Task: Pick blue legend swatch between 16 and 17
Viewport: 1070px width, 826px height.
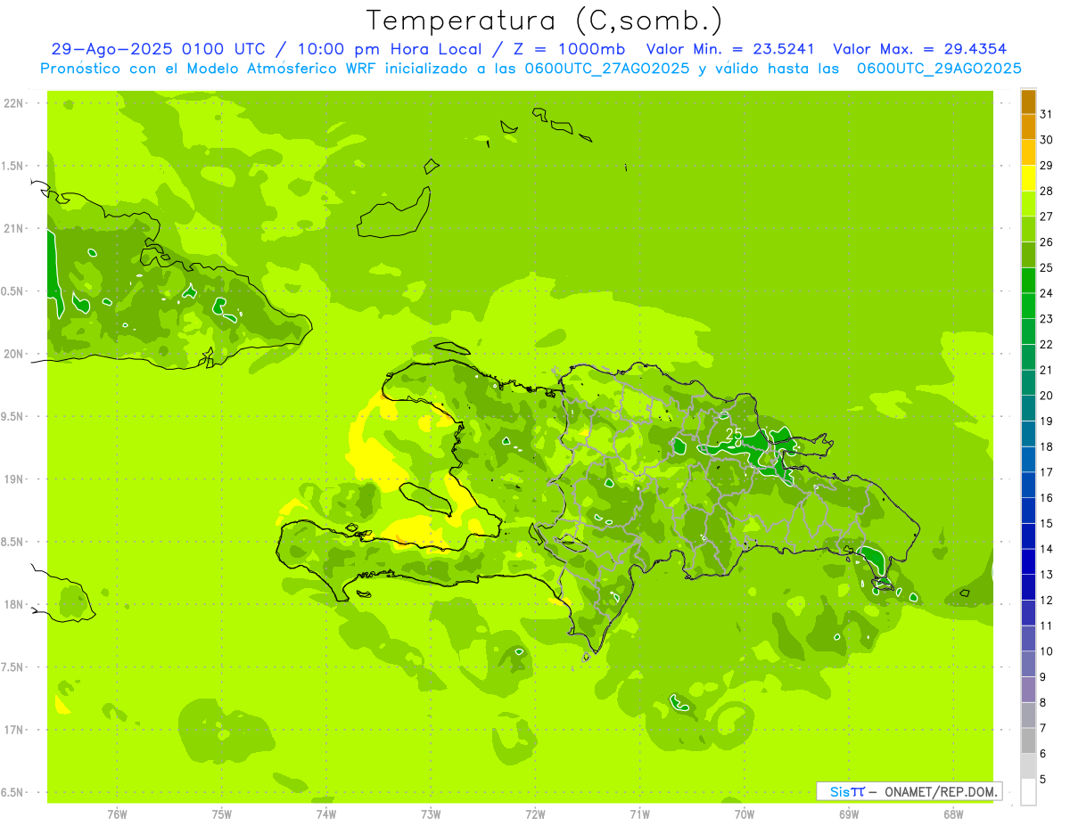Action: [x=1028, y=485]
